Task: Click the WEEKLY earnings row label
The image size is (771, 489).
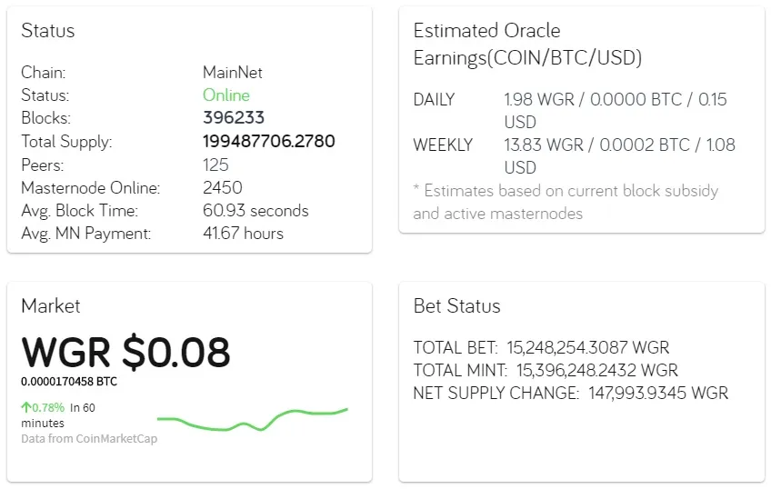Action: coord(443,145)
